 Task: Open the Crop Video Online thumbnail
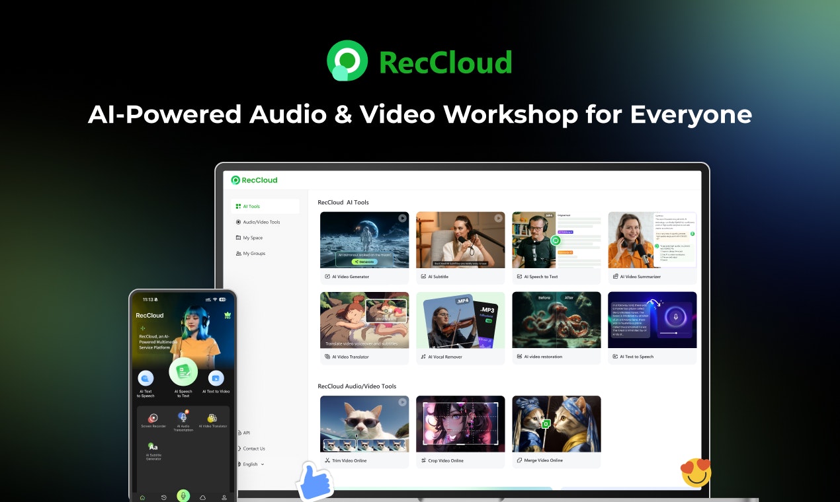(x=460, y=423)
